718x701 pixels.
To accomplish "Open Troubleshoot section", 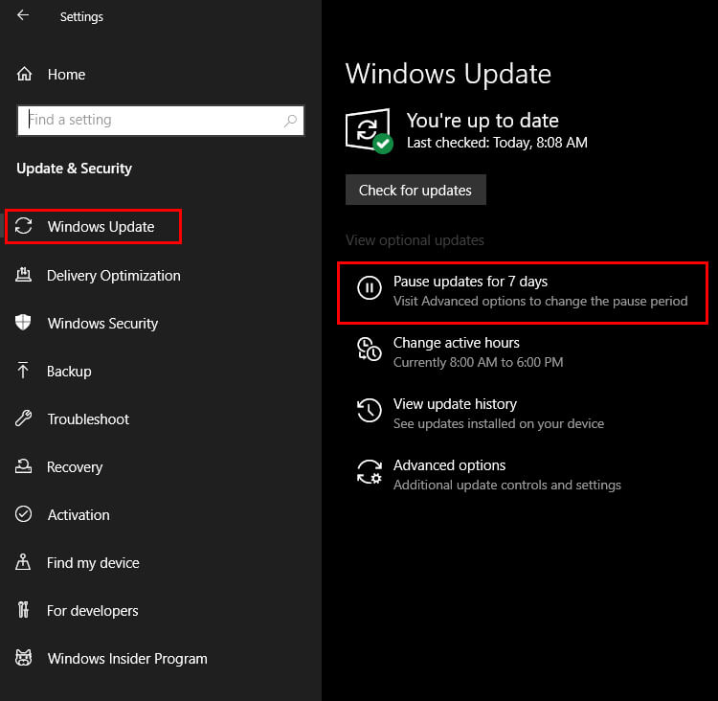I will 88,418.
